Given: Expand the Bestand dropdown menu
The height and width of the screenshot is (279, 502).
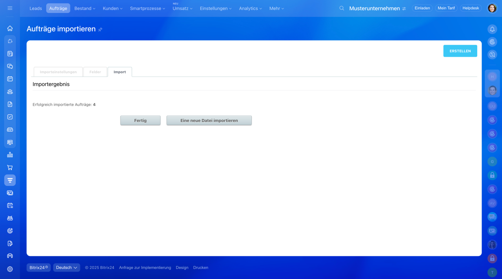Looking at the screenshot, I should click(x=85, y=8).
